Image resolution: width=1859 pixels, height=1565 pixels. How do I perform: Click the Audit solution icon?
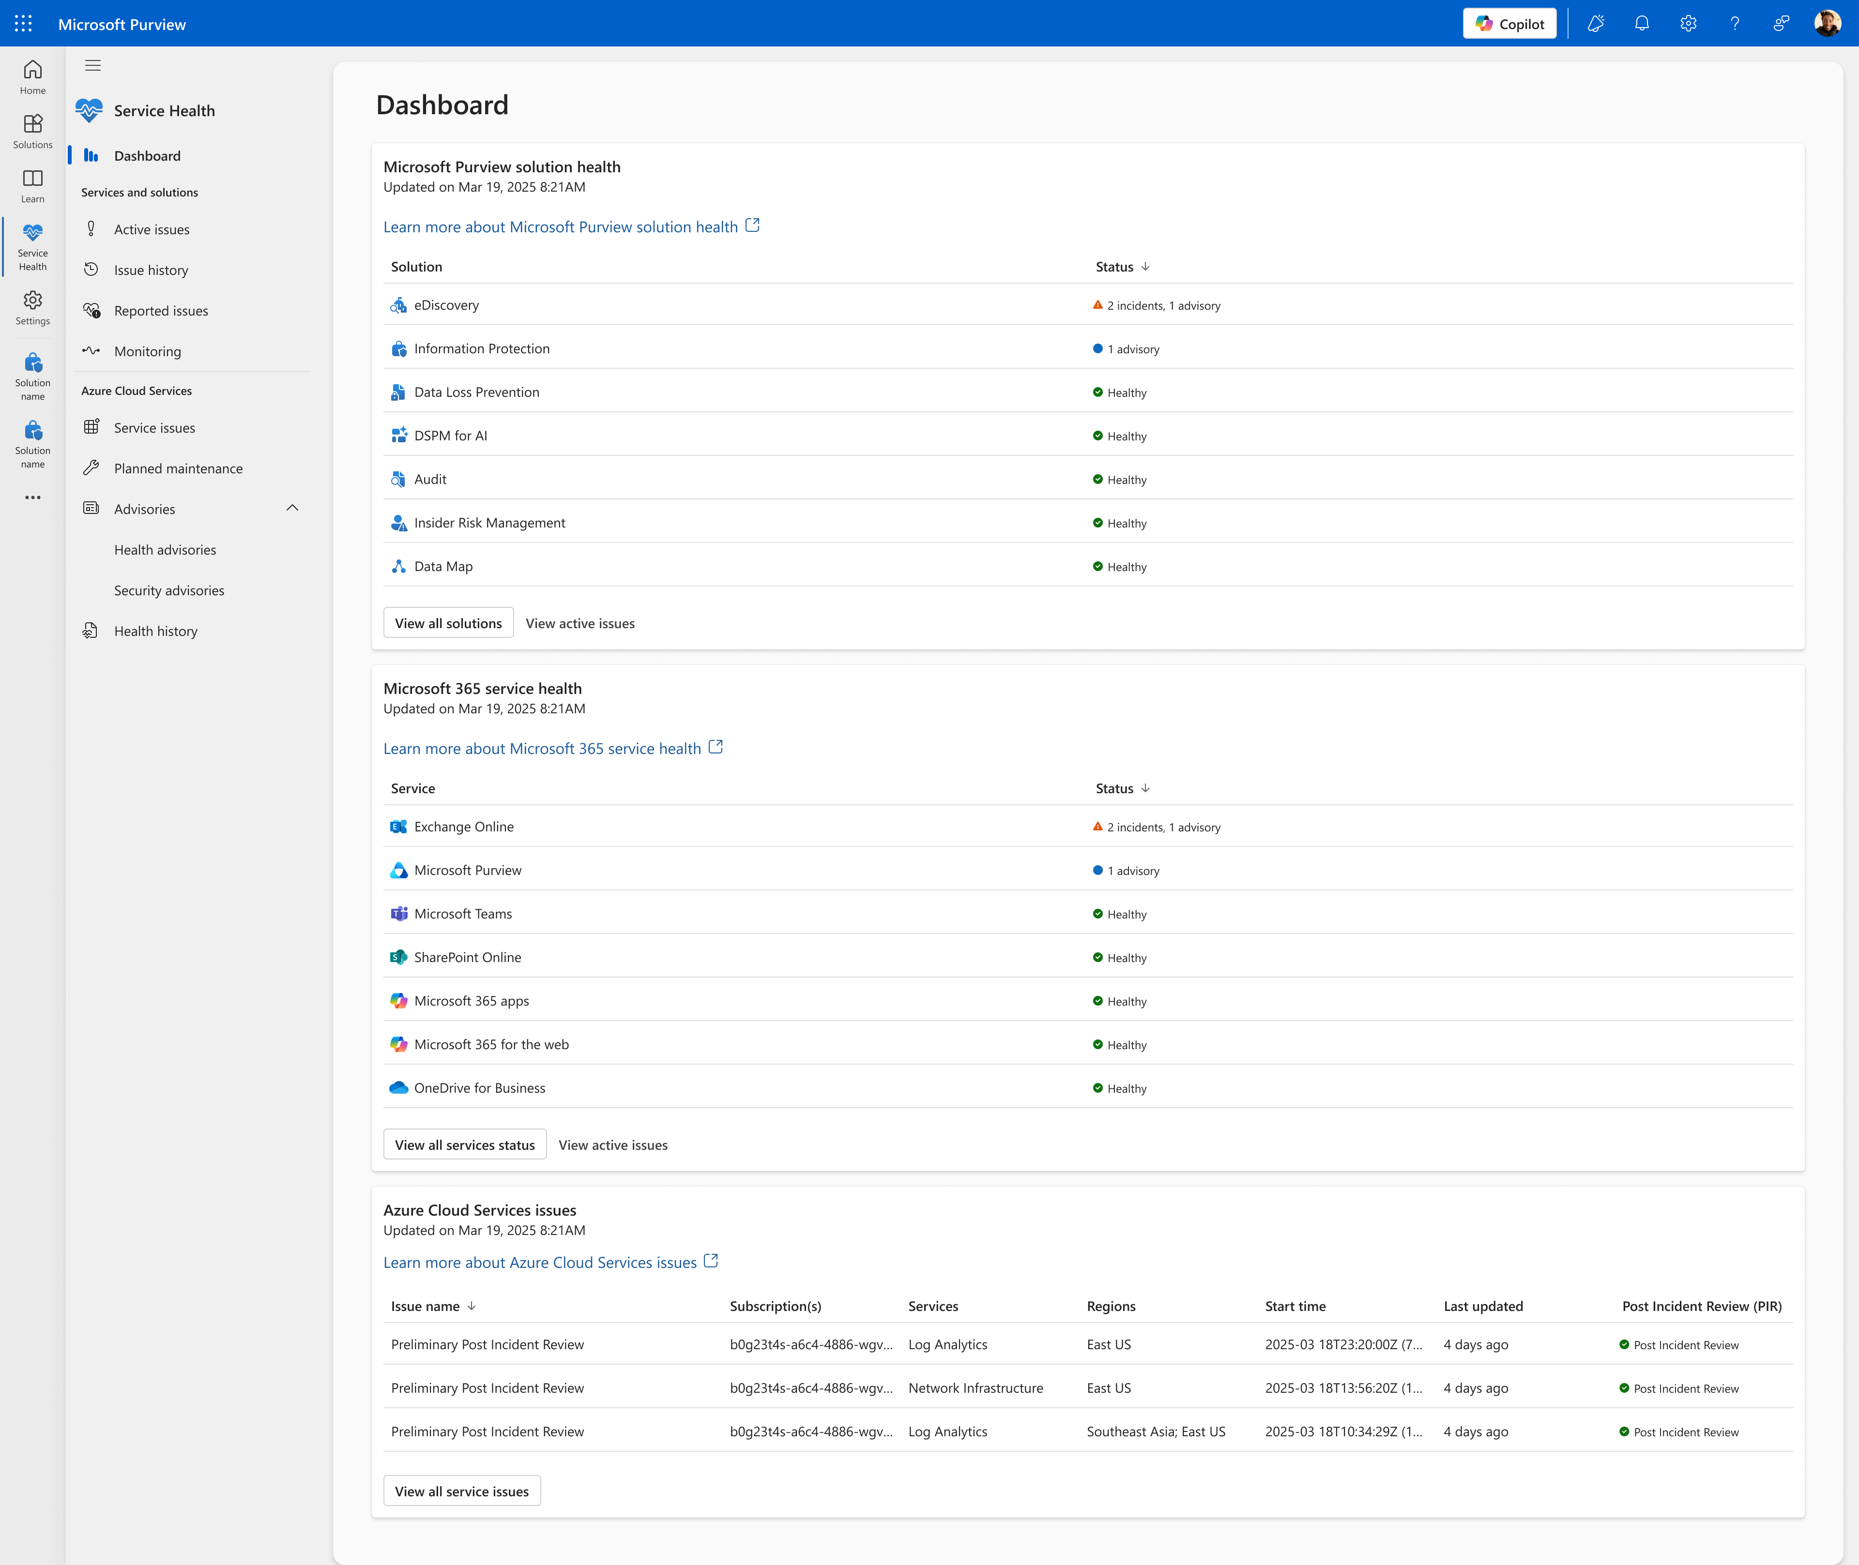pos(398,479)
